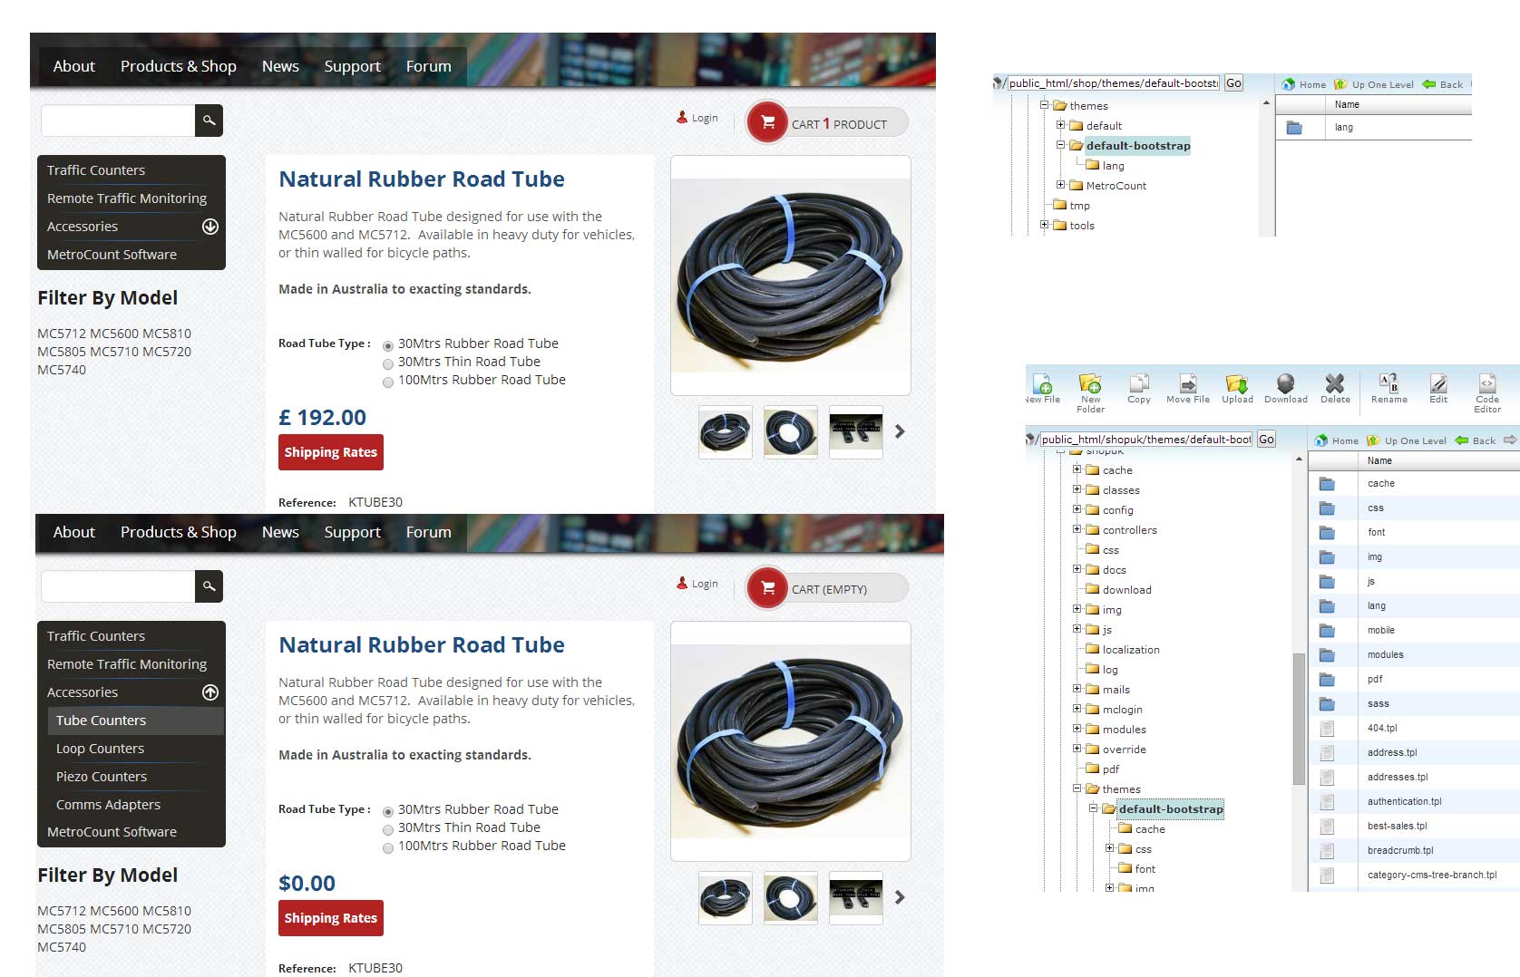Select 30Mtrs Thin Road Tube in bottom page
1520x977 pixels.
pos(388,829)
